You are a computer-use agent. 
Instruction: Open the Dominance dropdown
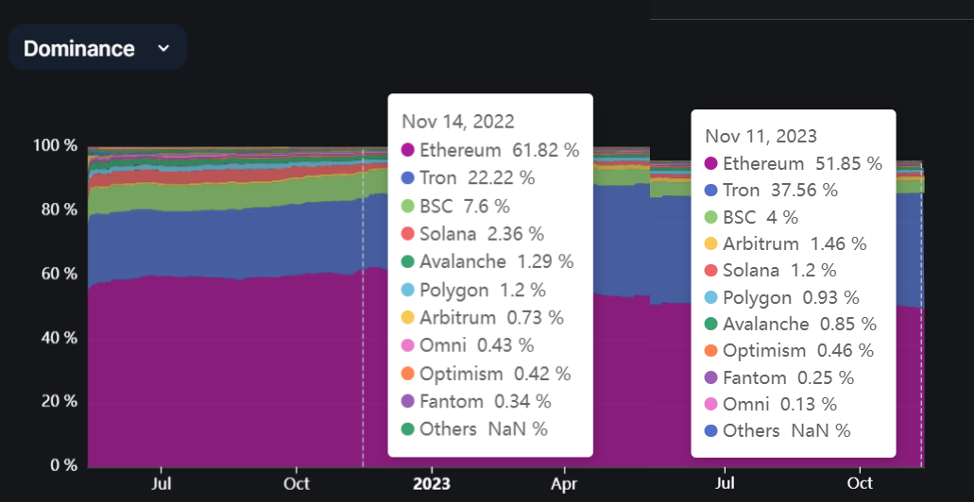tap(97, 48)
